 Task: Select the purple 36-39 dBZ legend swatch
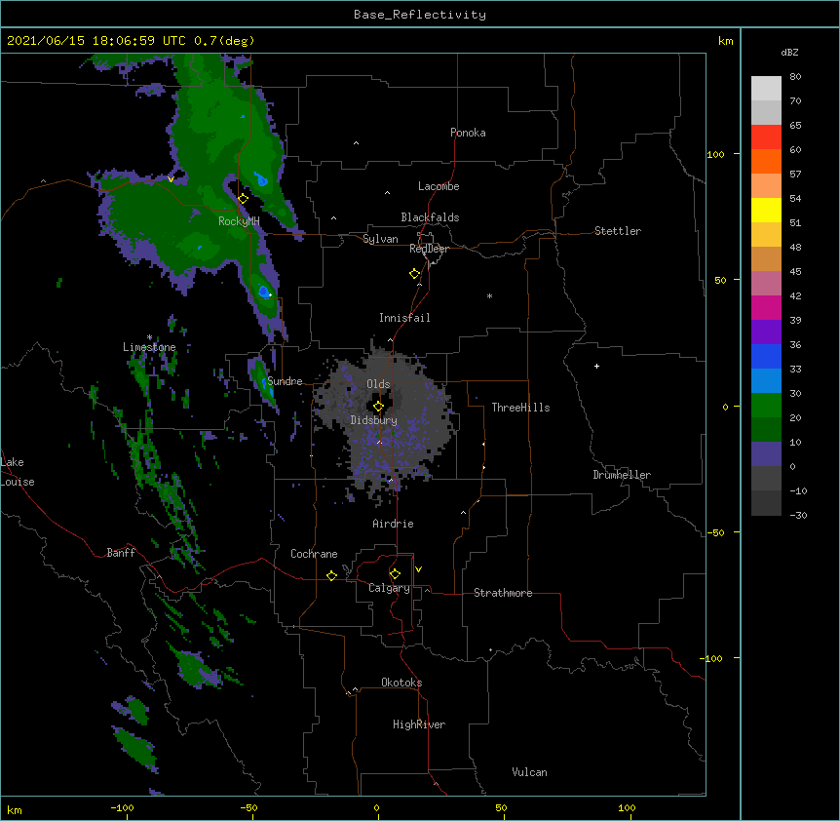(766, 332)
